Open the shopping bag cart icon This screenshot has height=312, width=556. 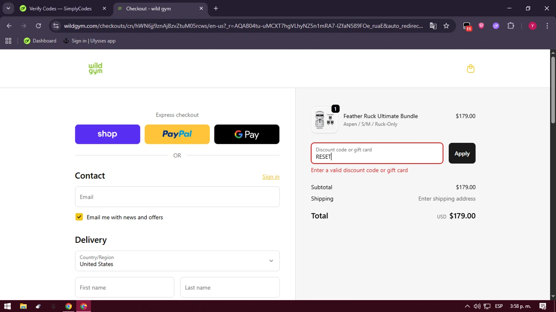470,68
